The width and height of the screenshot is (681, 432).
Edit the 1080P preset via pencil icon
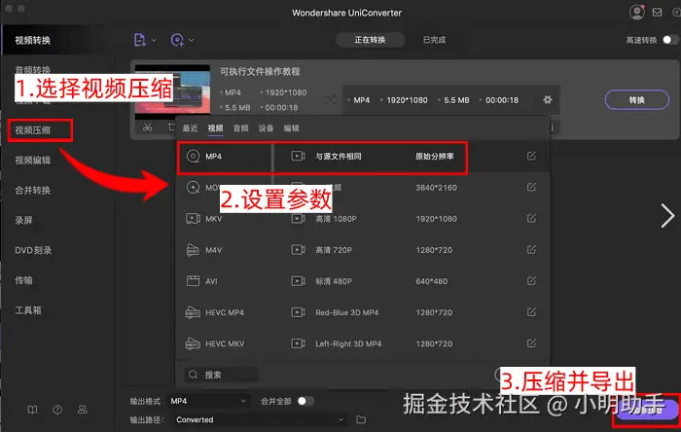[531, 218]
